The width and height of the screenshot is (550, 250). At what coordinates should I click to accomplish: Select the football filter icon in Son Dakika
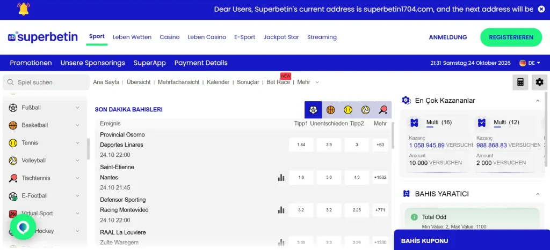[x=313, y=110]
